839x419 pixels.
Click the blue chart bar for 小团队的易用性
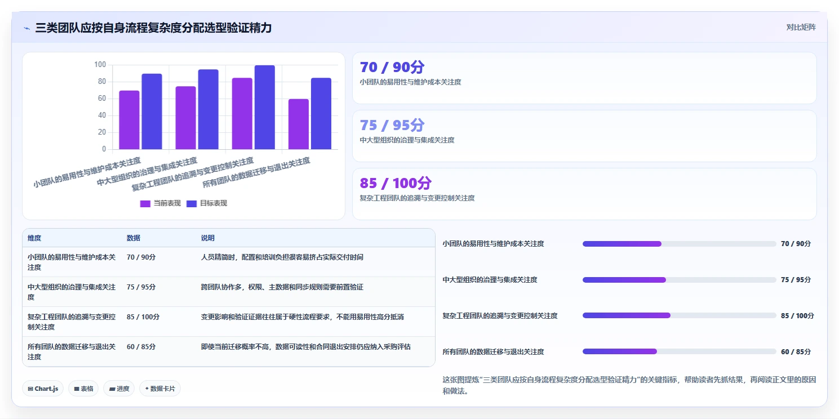(152, 112)
